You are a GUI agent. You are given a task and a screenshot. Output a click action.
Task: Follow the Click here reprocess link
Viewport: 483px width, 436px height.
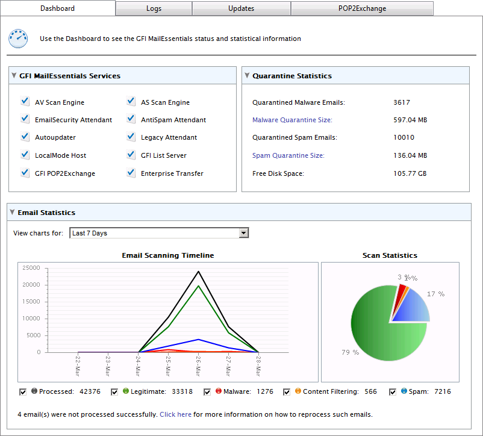[175, 414]
